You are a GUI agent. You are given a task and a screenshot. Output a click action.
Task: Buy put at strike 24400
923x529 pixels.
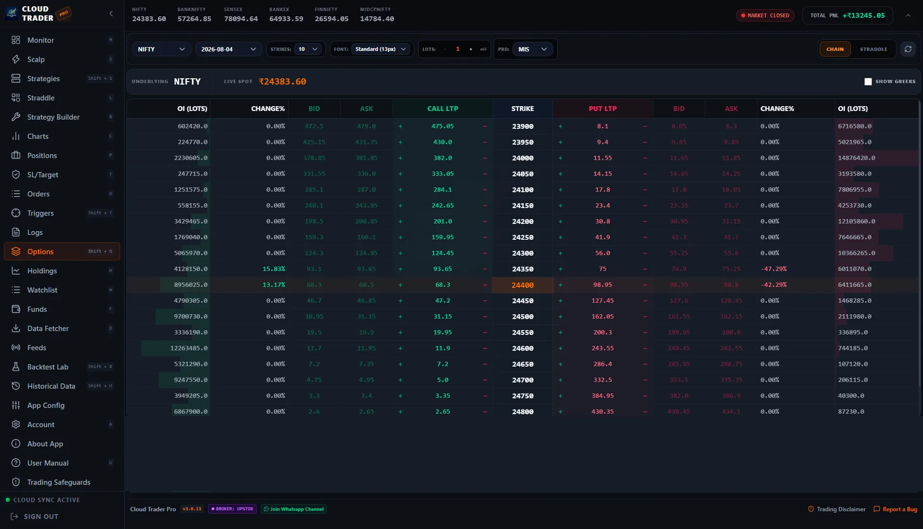pyautogui.click(x=560, y=285)
